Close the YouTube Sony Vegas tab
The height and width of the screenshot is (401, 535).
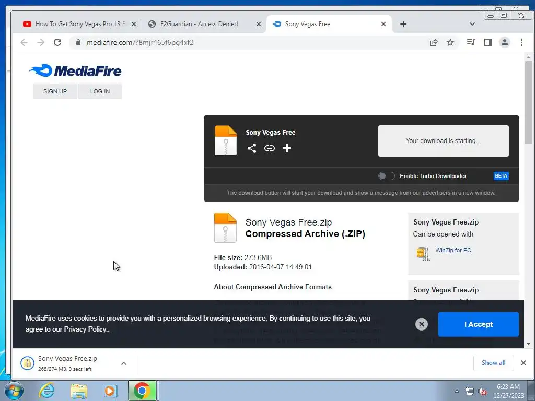coord(134,24)
